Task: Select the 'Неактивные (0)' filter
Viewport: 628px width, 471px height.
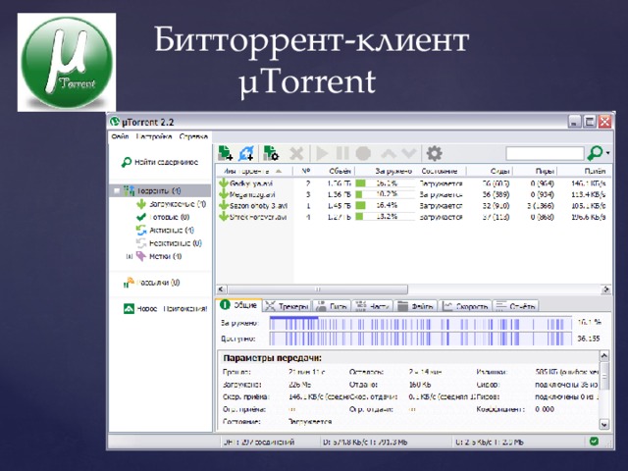Action: [x=169, y=243]
